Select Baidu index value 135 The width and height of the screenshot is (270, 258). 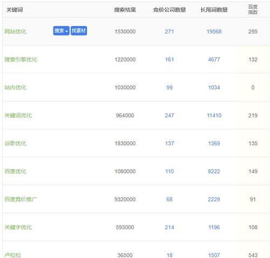point(253,144)
